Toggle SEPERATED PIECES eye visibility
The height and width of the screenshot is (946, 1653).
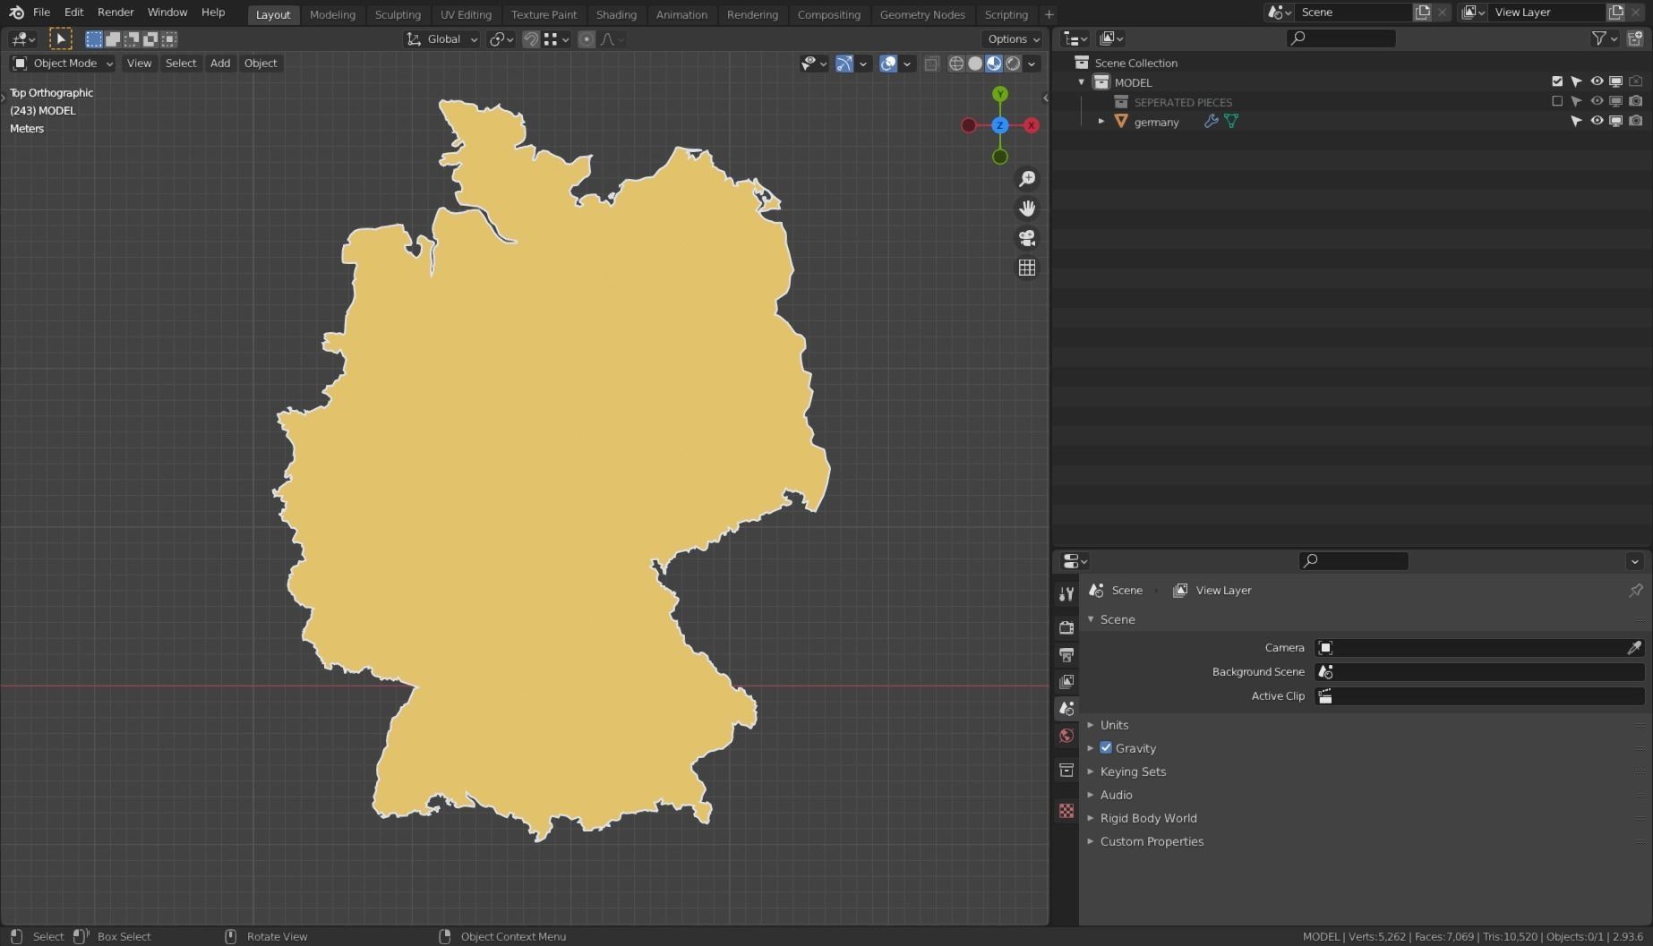coord(1597,101)
